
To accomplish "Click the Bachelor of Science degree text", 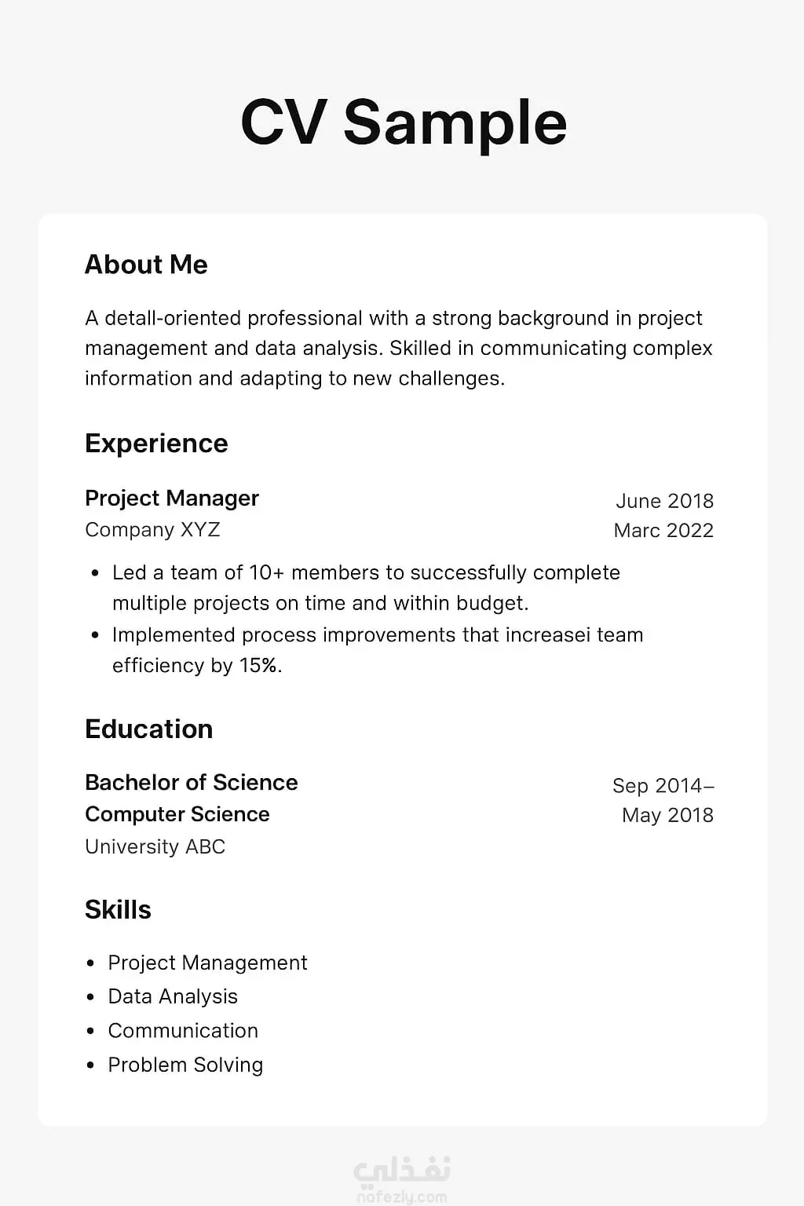I will [x=192, y=783].
